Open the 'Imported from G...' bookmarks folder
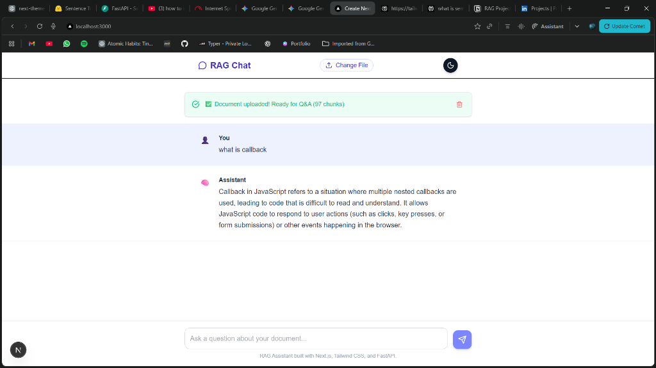The height and width of the screenshot is (368, 656). pyautogui.click(x=348, y=44)
